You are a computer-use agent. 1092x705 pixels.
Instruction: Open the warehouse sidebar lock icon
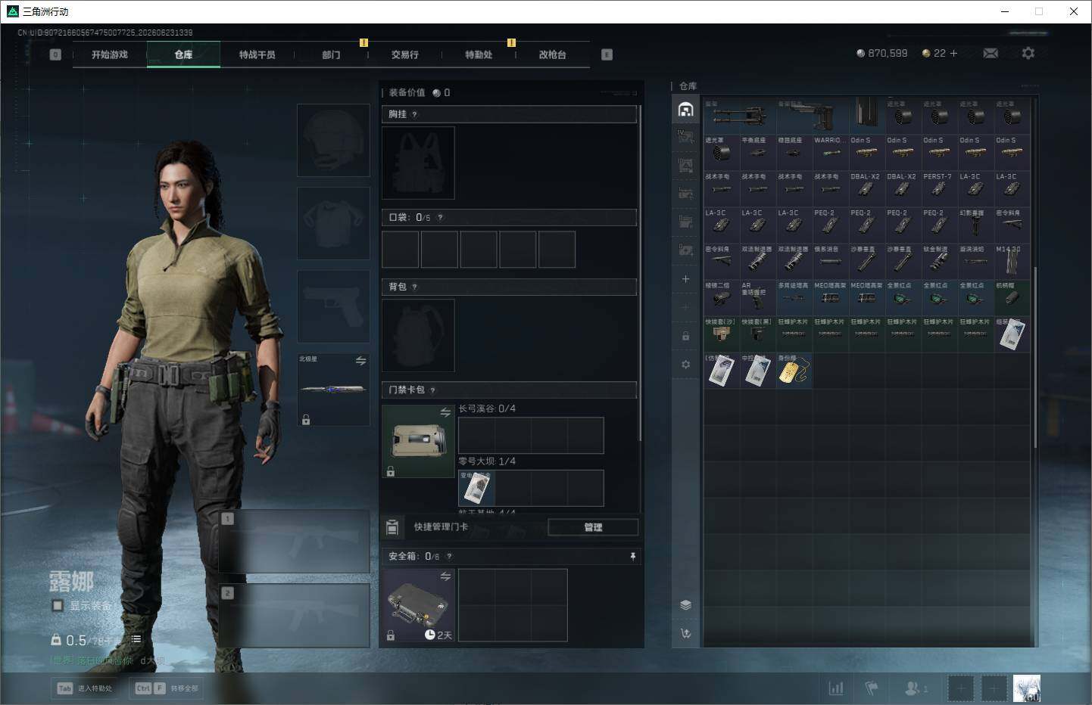(685, 336)
